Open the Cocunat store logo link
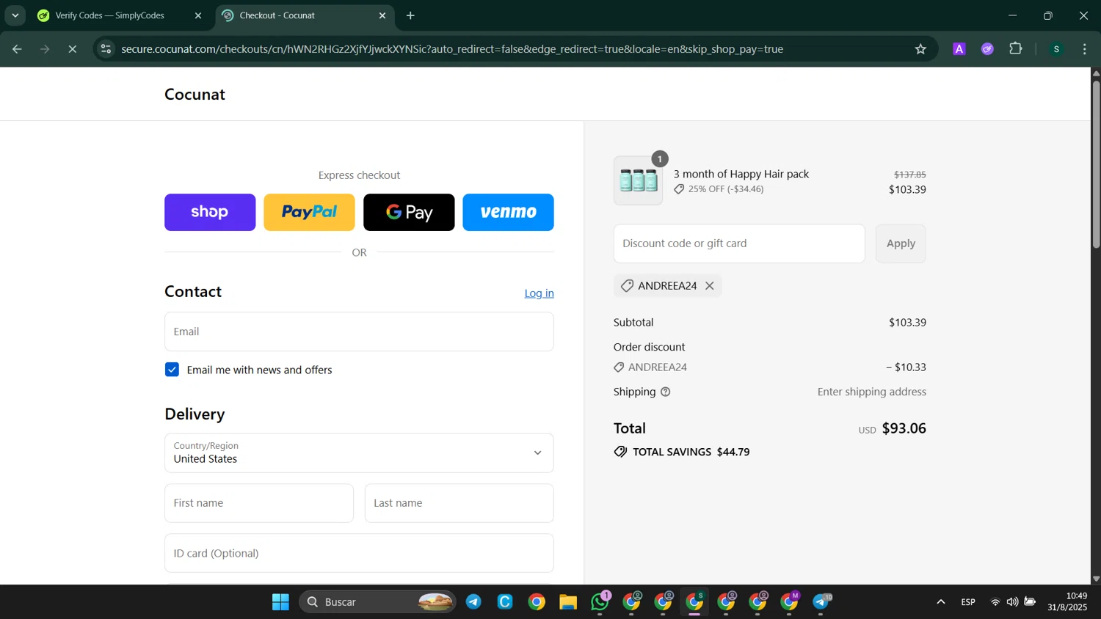This screenshot has width=1101, height=619. click(195, 95)
